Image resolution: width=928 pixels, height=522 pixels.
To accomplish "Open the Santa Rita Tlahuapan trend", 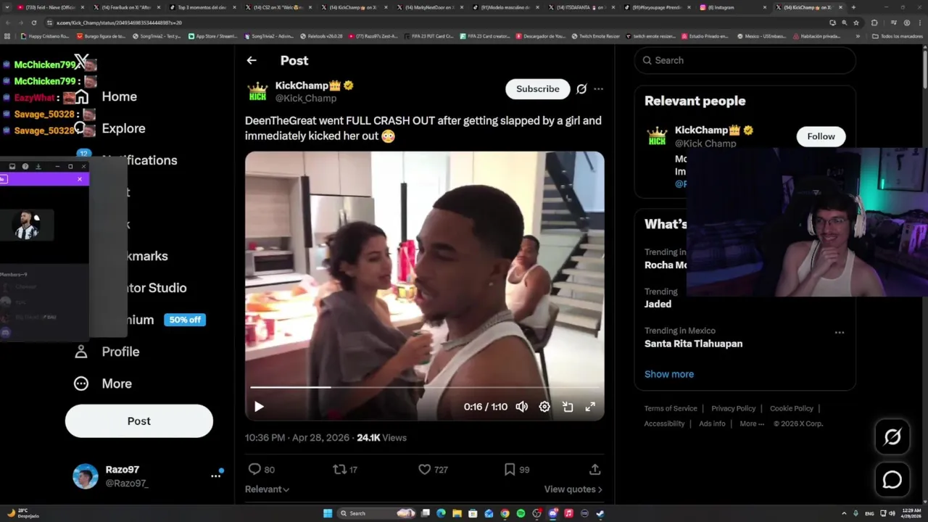I will tap(693, 344).
